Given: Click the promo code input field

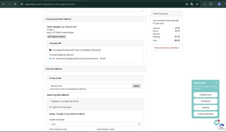Looking at the screenshot, I should pyautogui.click(x=91, y=86).
